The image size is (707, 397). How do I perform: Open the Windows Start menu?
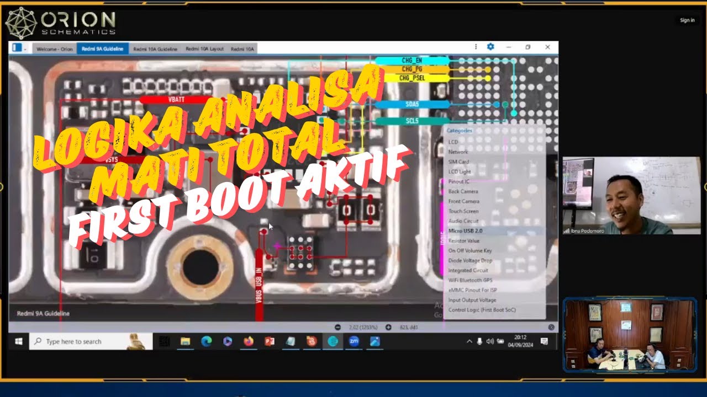pos(18,341)
